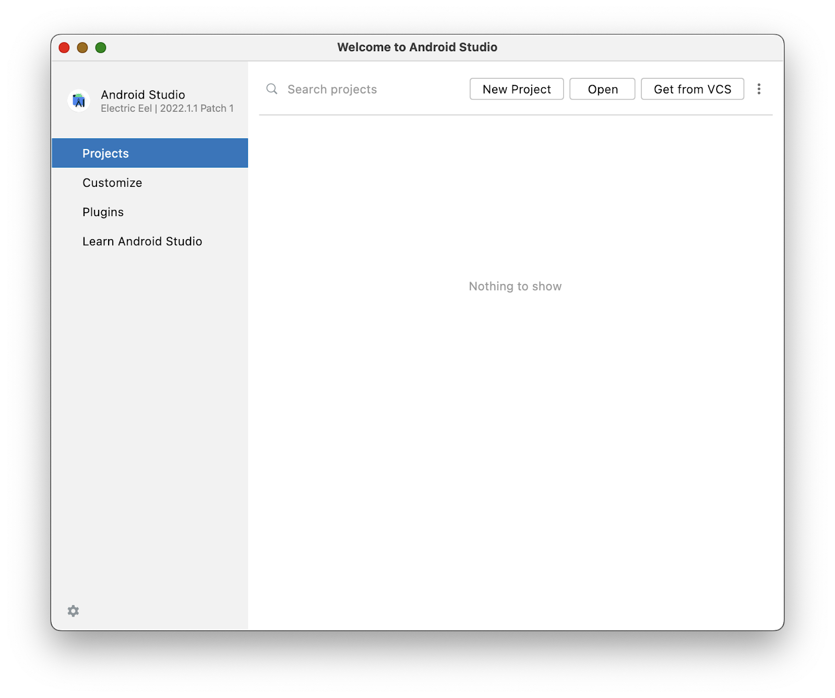
Task: Click the Welcome to Android Studio title
Action: pos(417,47)
